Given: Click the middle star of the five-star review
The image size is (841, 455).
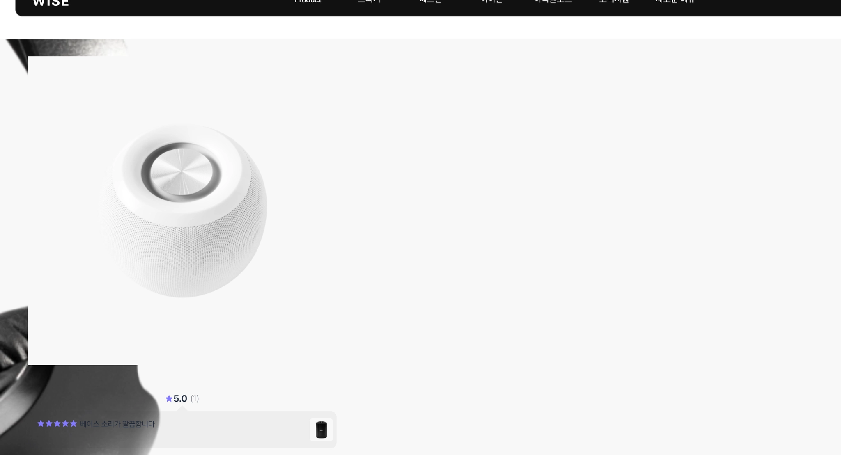Looking at the screenshot, I should (57, 423).
